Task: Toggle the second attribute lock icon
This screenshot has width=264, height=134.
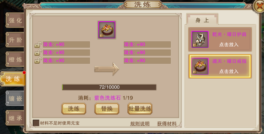Action: pos(38,53)
